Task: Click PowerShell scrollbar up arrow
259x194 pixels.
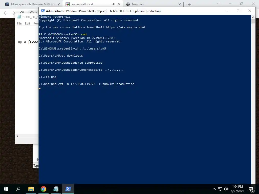Action: point(253,17)
